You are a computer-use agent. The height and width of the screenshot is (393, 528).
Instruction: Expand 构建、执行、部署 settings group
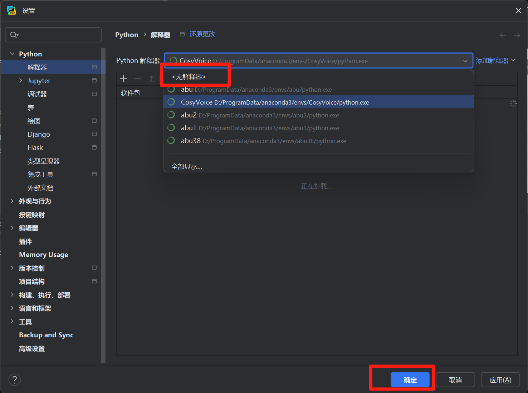12,294
